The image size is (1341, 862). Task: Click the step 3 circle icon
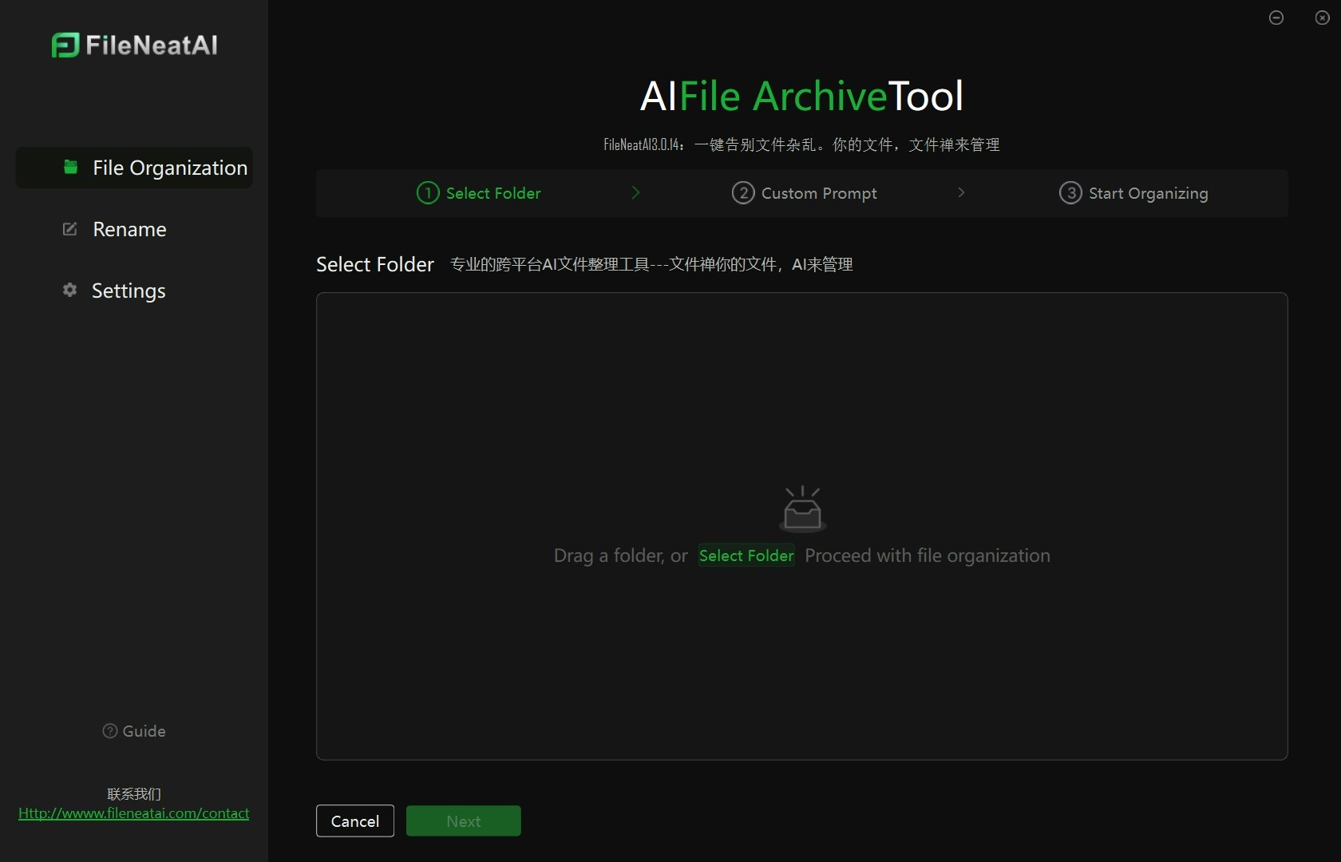(1070, 193)
